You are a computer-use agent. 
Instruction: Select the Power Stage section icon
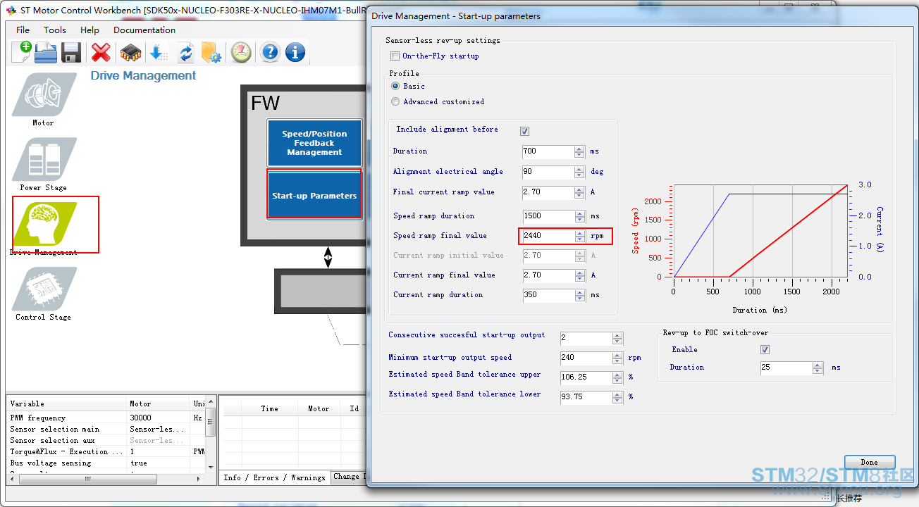pos(44,160)
